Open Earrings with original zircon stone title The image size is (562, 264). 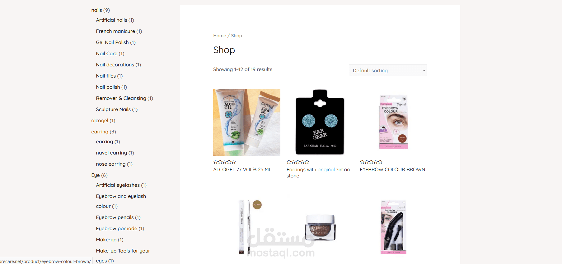coord(318,173)
